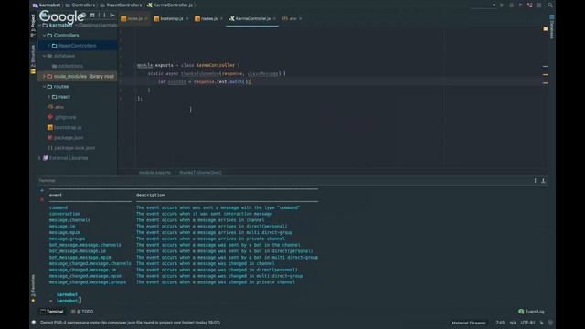This screenshot has width=585, height=329.
Task: Collapse the database folder
Action: [44, 56]
